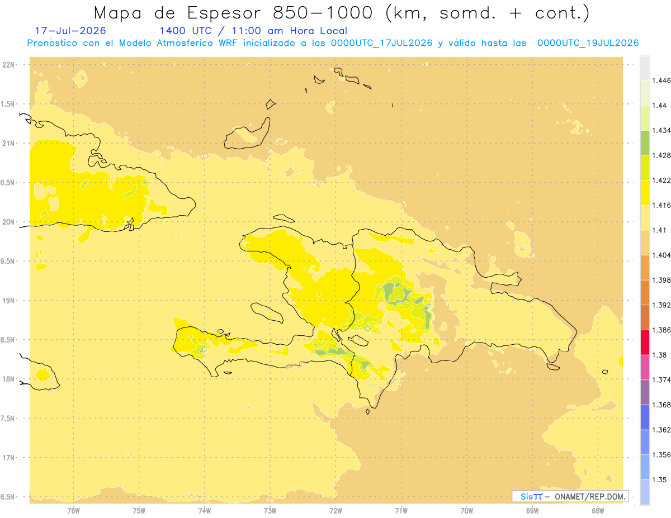The image size is (671, 518).
Task: Click the pale yellow swatch between 1.41 and 1.416
Action: 645,218
